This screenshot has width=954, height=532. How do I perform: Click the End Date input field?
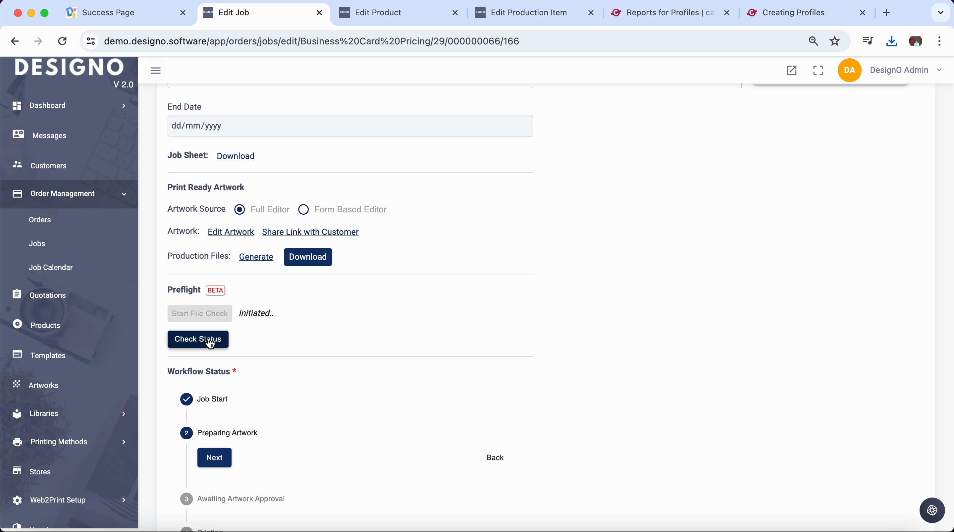click(350, 126)
